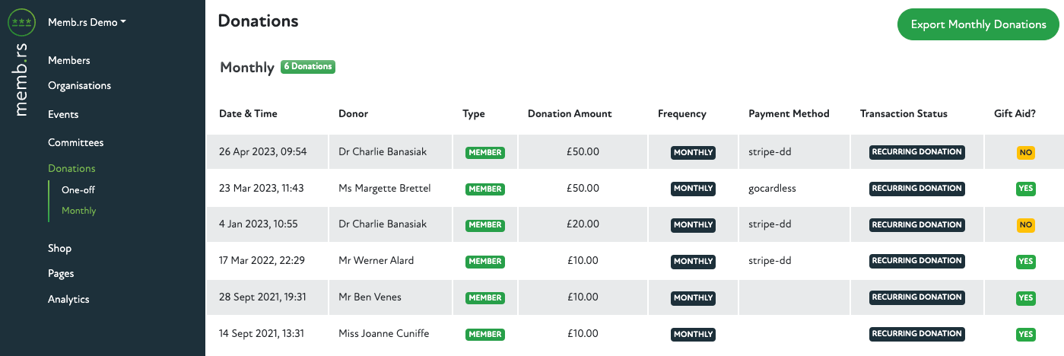Screen dimensions: 1064x356
Task: Click the Date & Time column header
Action: (248, 114)
